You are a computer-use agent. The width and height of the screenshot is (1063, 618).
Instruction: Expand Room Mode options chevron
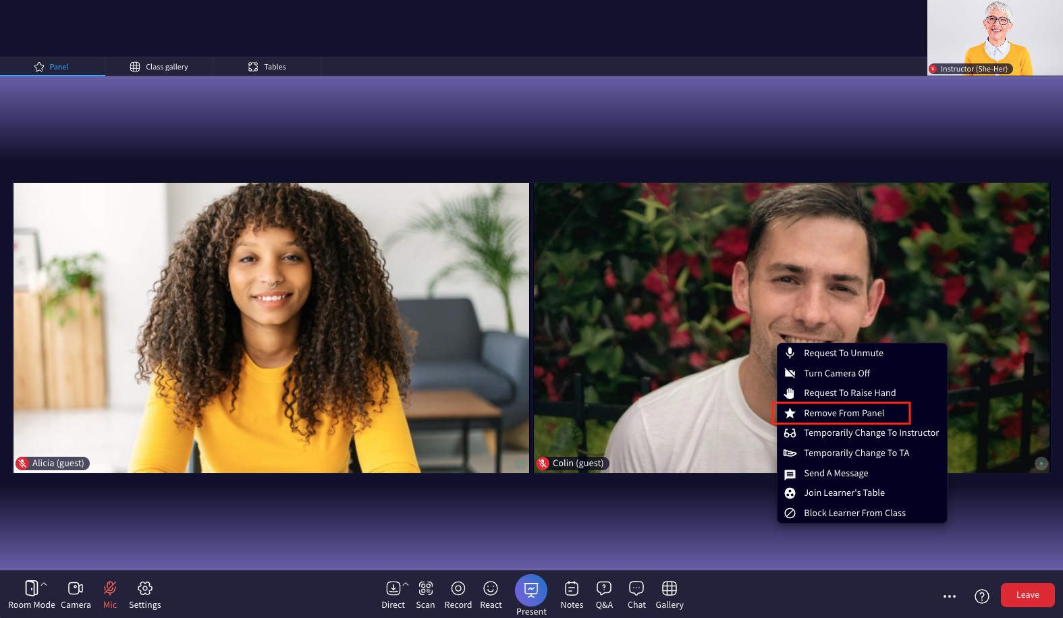[x=44, y=584]
